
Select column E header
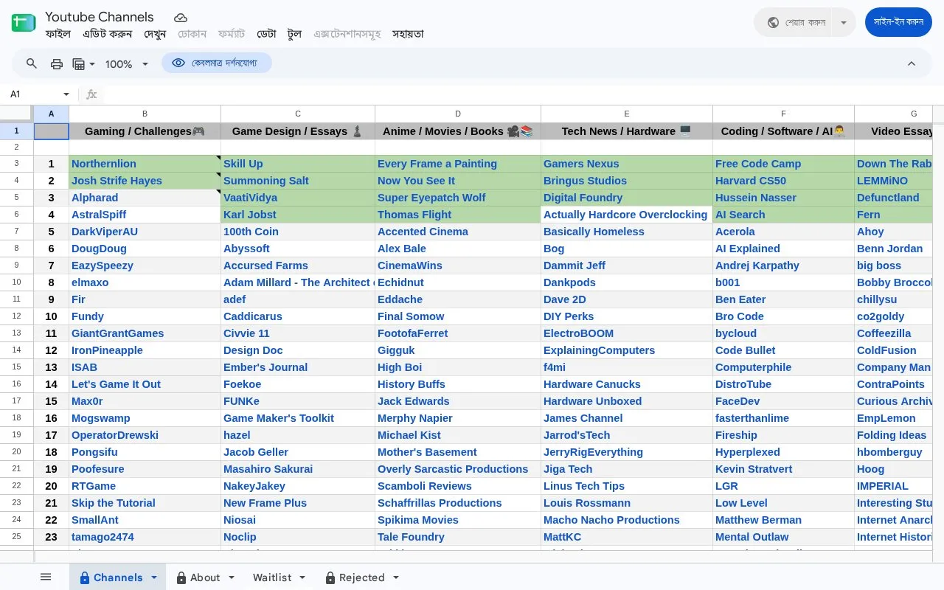pos(627,114)
